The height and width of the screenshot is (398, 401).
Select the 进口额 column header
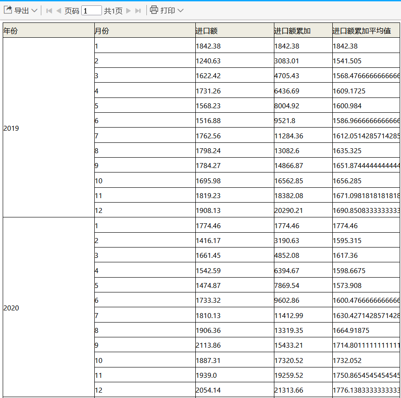coord(235,31)
